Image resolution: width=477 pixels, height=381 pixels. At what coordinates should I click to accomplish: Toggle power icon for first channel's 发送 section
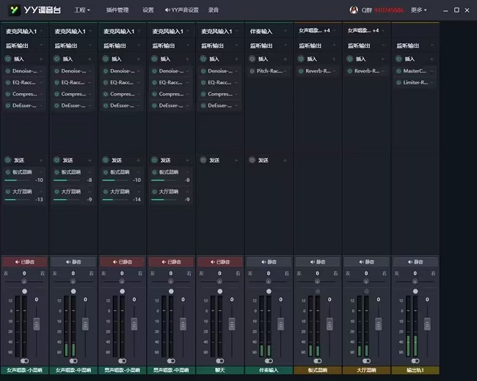pos(8,159)
